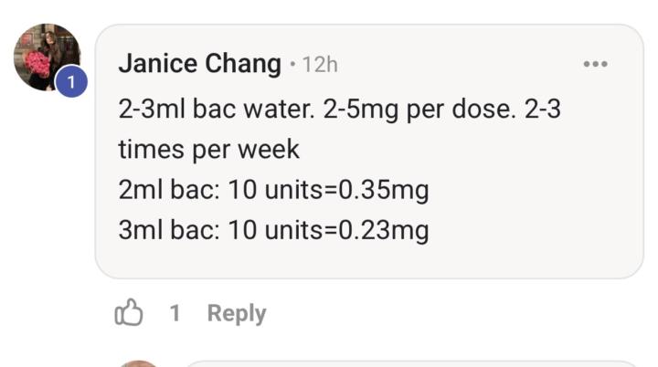The image size is (658, 367).
Task: Open the three-dot more options menu
Action: [x=596, y=64]
